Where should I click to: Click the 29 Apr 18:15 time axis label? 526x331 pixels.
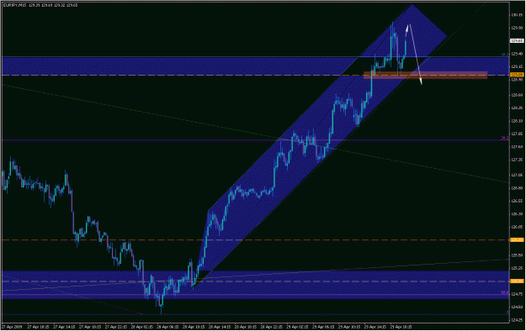tap(401, 327)
